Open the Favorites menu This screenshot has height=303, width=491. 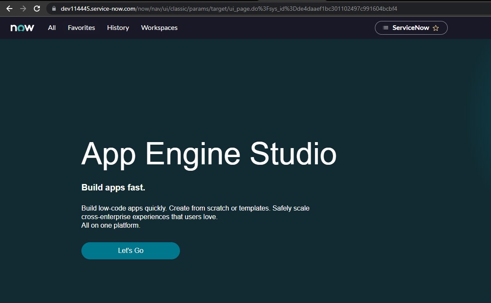81,28
